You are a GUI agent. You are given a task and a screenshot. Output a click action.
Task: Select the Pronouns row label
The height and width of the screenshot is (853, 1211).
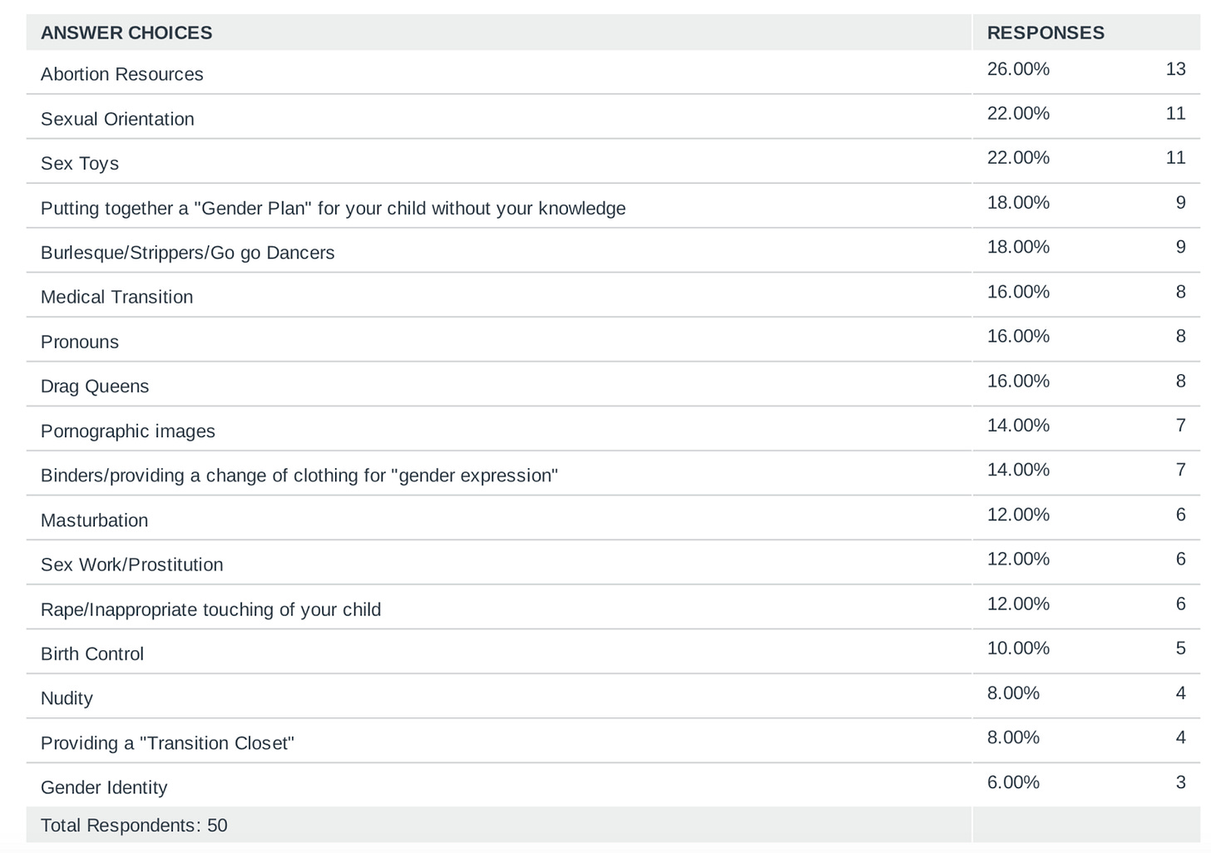click(80, 342)
